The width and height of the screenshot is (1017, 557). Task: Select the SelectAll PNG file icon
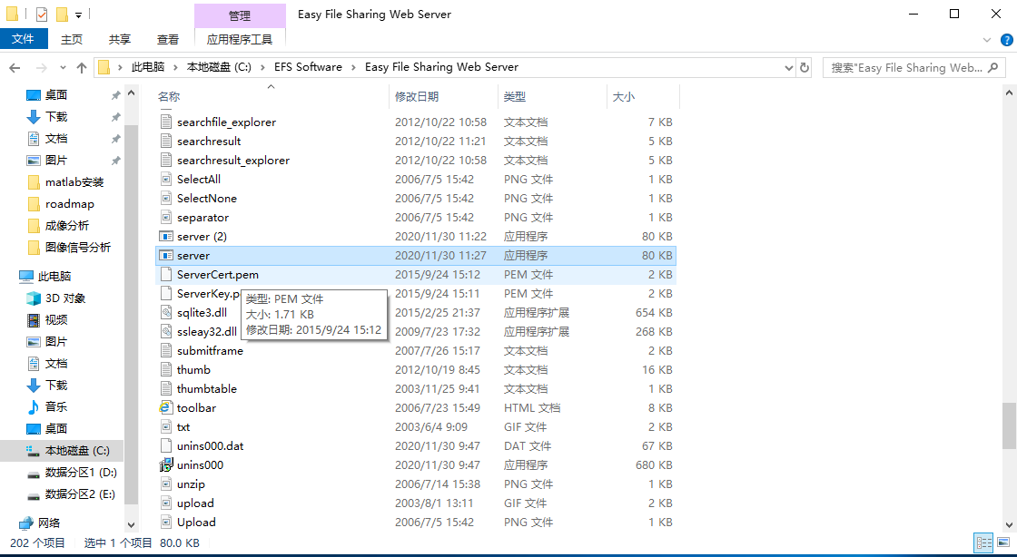(167, 180)
